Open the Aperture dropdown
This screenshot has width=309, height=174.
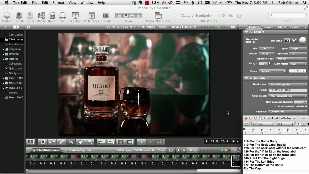(x=298, y=54)
